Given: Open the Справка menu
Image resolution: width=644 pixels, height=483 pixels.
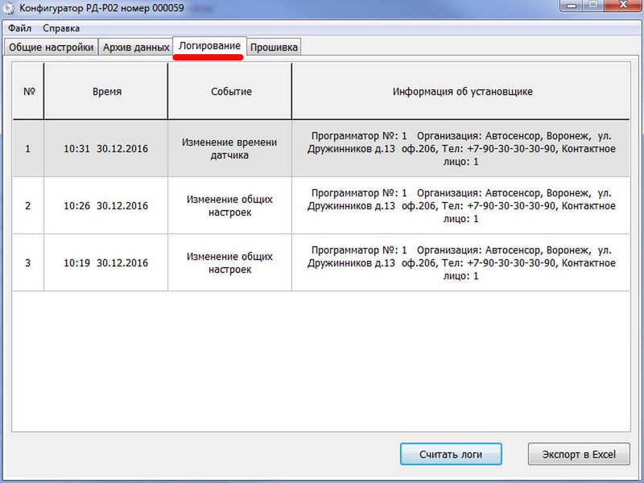Looking at the screenshot, I should pos(61,28).
